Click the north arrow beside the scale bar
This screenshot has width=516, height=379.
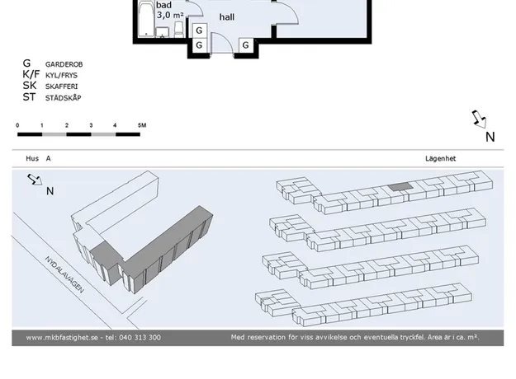click(480, 119)
